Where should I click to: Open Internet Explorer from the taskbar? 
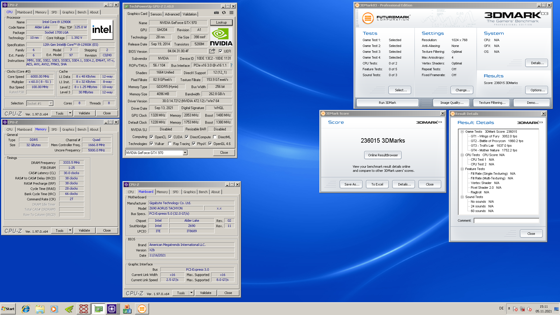tap(26, 309)
